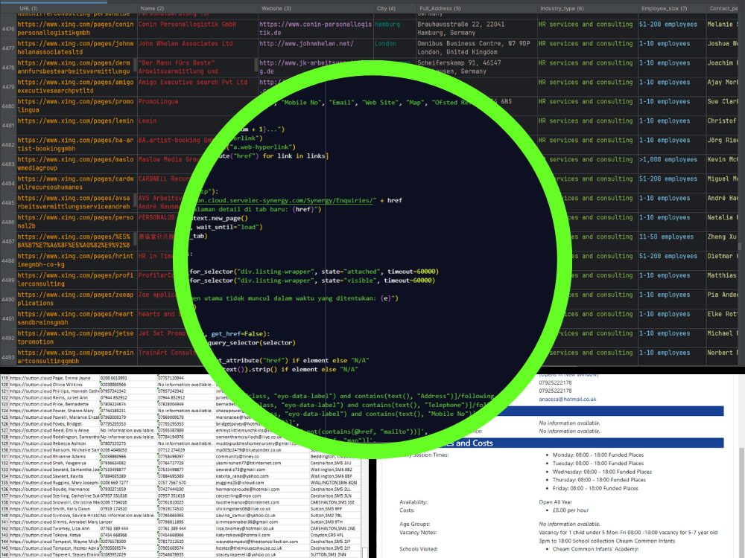Click the top table's vertical scrollbar thumb
The image size is (745, 558).
tap(739, 246)
